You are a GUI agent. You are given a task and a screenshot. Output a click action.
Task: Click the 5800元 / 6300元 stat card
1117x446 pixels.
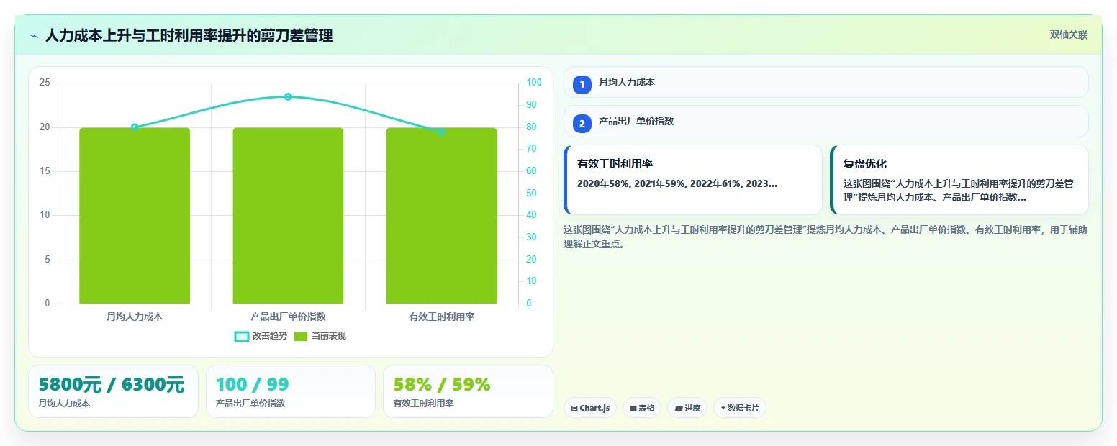coord(113,391)
